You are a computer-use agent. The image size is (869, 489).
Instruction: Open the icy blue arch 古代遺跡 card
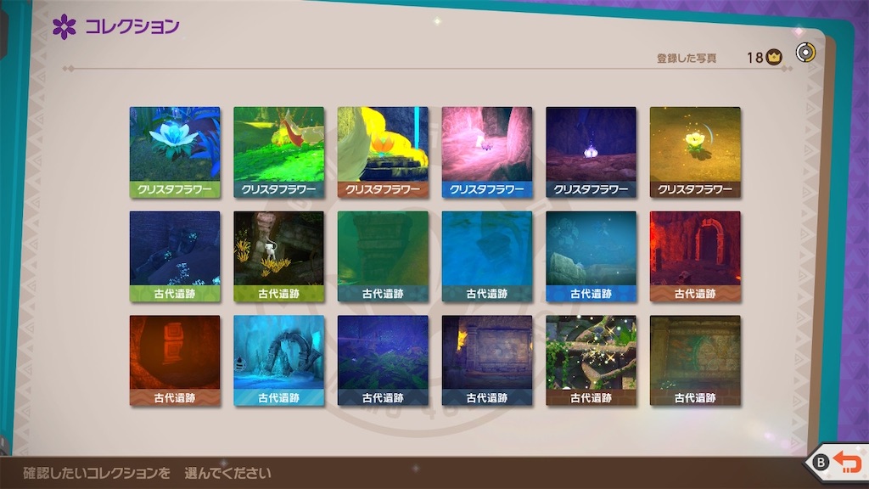pyautogui.click(x=278, y=361)
